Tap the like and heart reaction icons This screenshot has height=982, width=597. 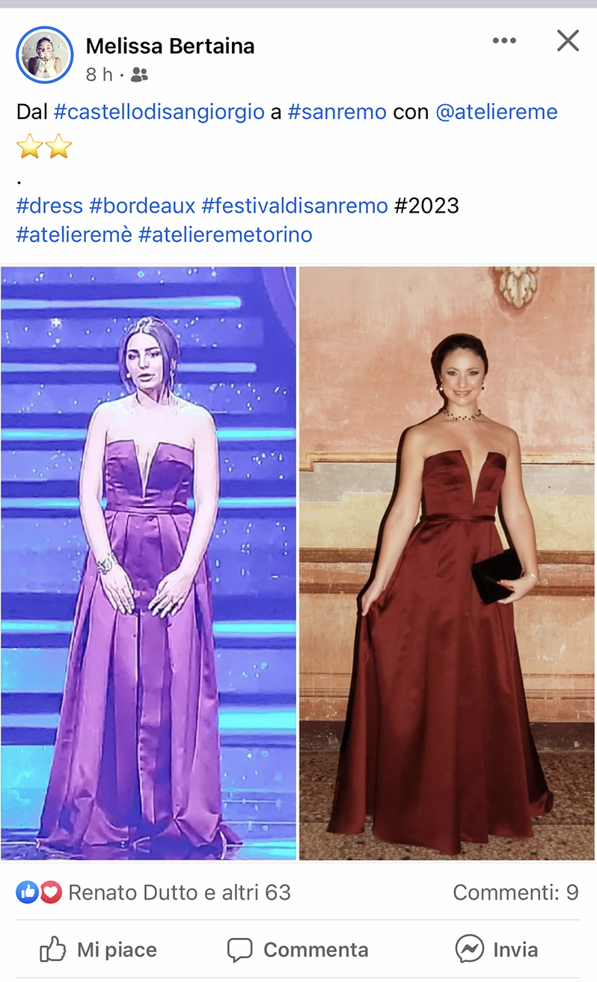tap(39, 892)
